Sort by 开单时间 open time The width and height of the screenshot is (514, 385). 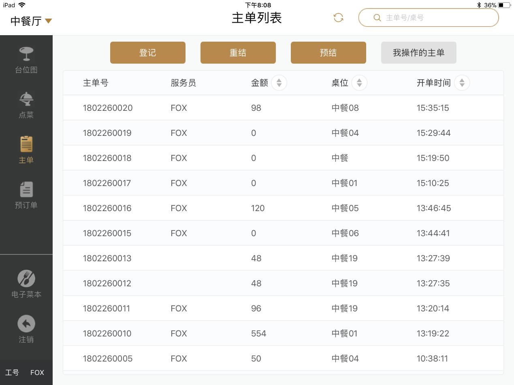pyautogui.click(x=462, y=83)
